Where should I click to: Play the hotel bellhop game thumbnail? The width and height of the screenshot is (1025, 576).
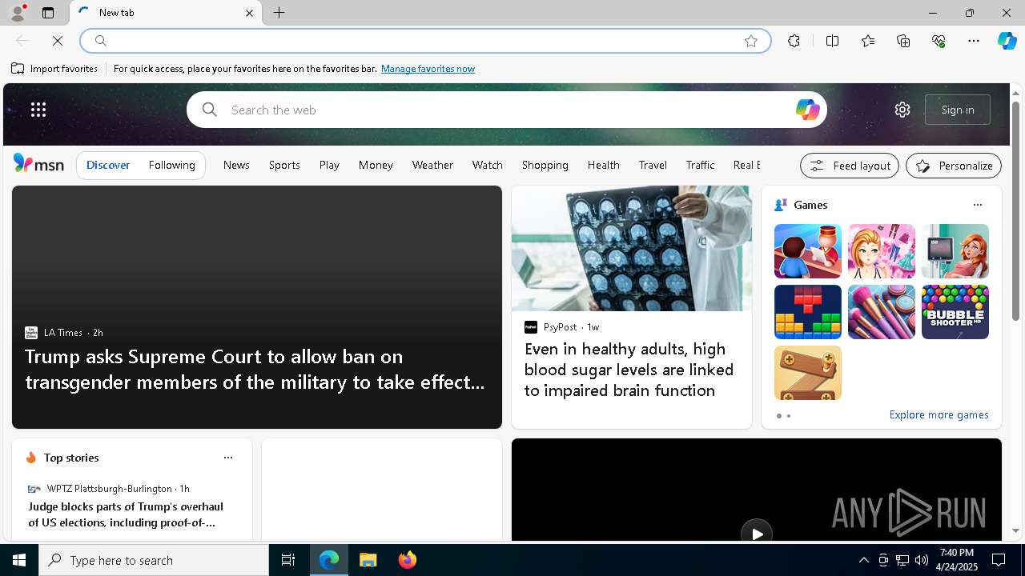pyautogui.click(x=807, y=251)
